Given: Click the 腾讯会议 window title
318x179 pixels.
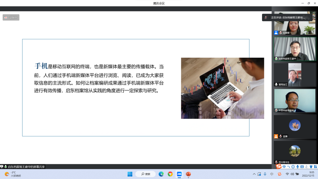Looking at the screenshot, I should click(x=159, y=3).
